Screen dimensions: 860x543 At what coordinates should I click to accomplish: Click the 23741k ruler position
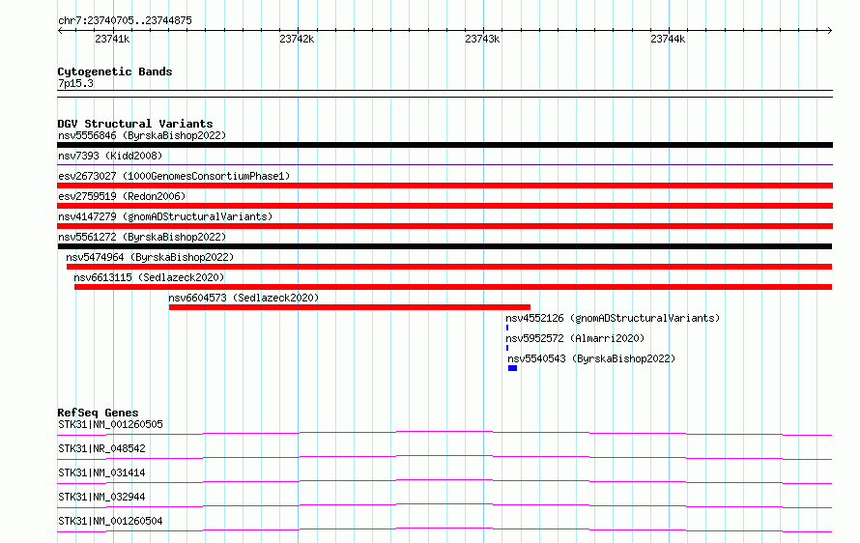click(112, 39)
